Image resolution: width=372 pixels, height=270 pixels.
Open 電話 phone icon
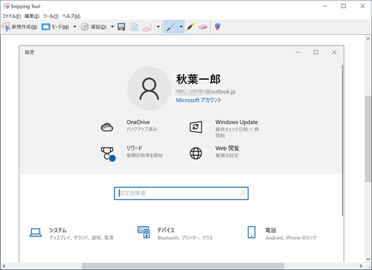[x=251, y=232]
